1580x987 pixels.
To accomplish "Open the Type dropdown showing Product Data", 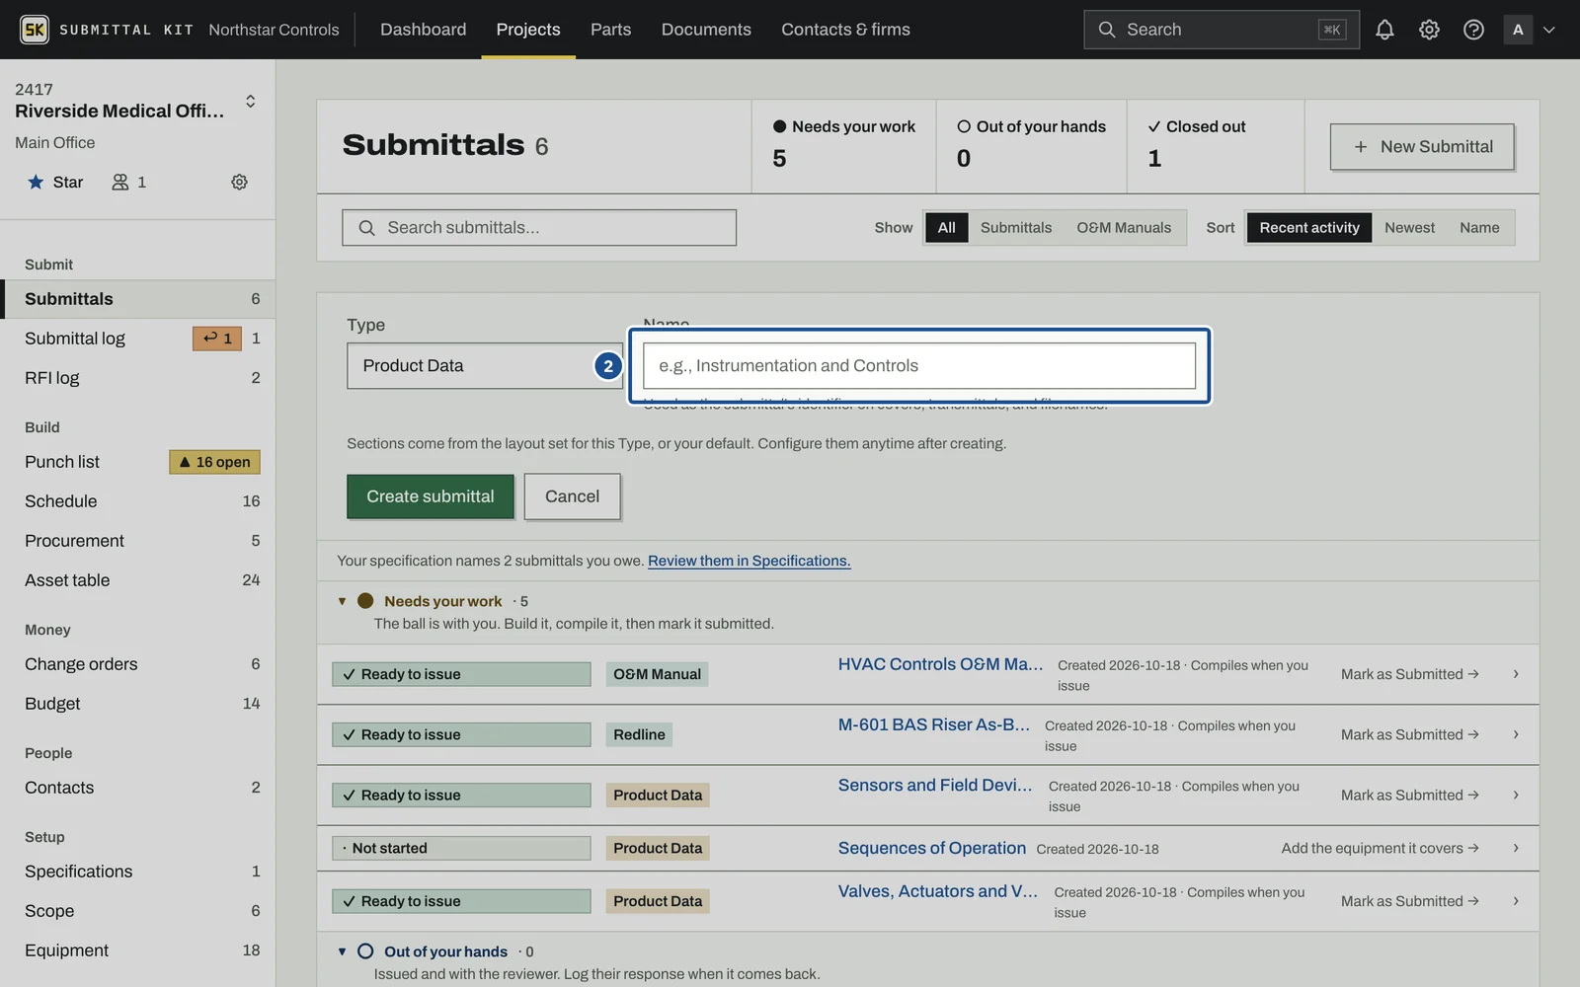I will pyautogui.click(x=485, y=366).
